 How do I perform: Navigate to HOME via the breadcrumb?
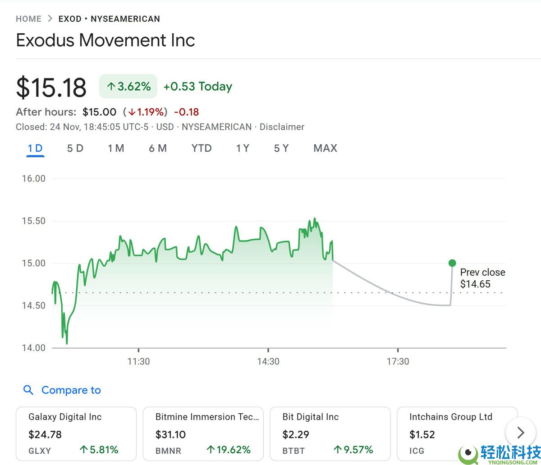point(28,18)
